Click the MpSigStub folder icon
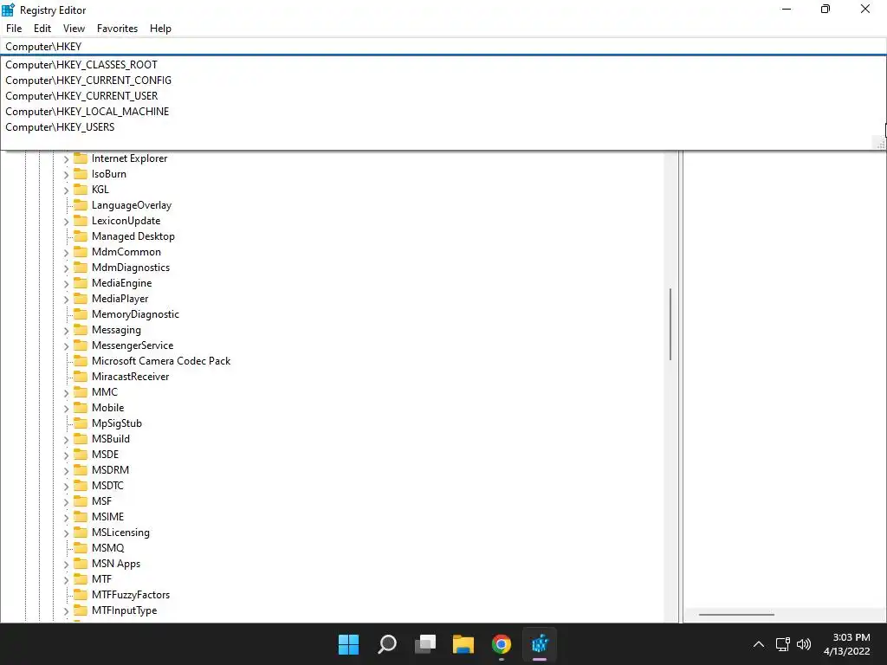This screenshot has width=887, height=665. tap(81, 423)
